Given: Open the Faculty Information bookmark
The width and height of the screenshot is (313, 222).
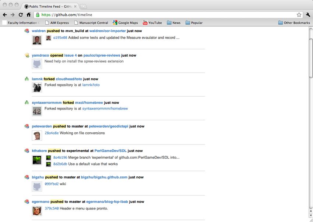Looking at the screenshot, I should (x=21, y=23).
